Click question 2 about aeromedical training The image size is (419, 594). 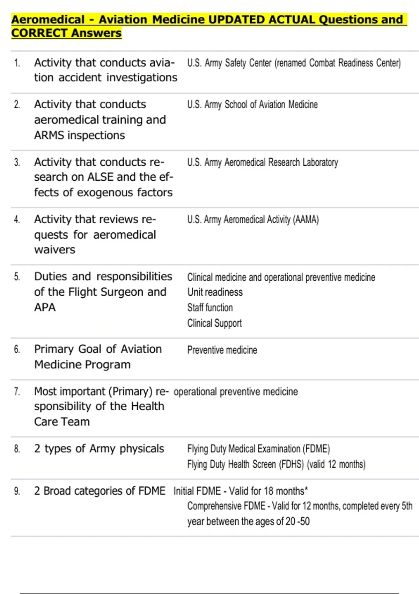point(100,119)
